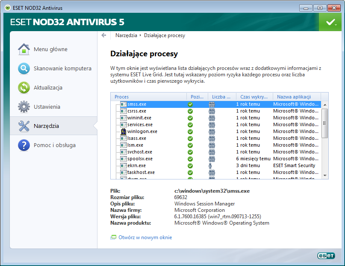Select winlogon.exe process entry
Viewport: 345px width, 266px height.
click(x=216, y=131)
